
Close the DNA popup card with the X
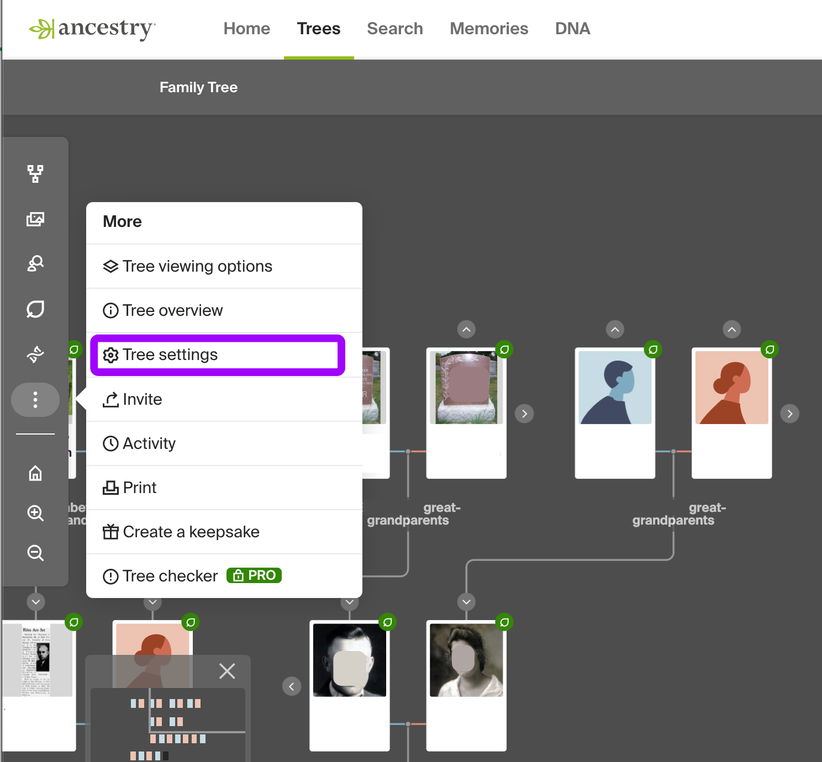point(227,671)
